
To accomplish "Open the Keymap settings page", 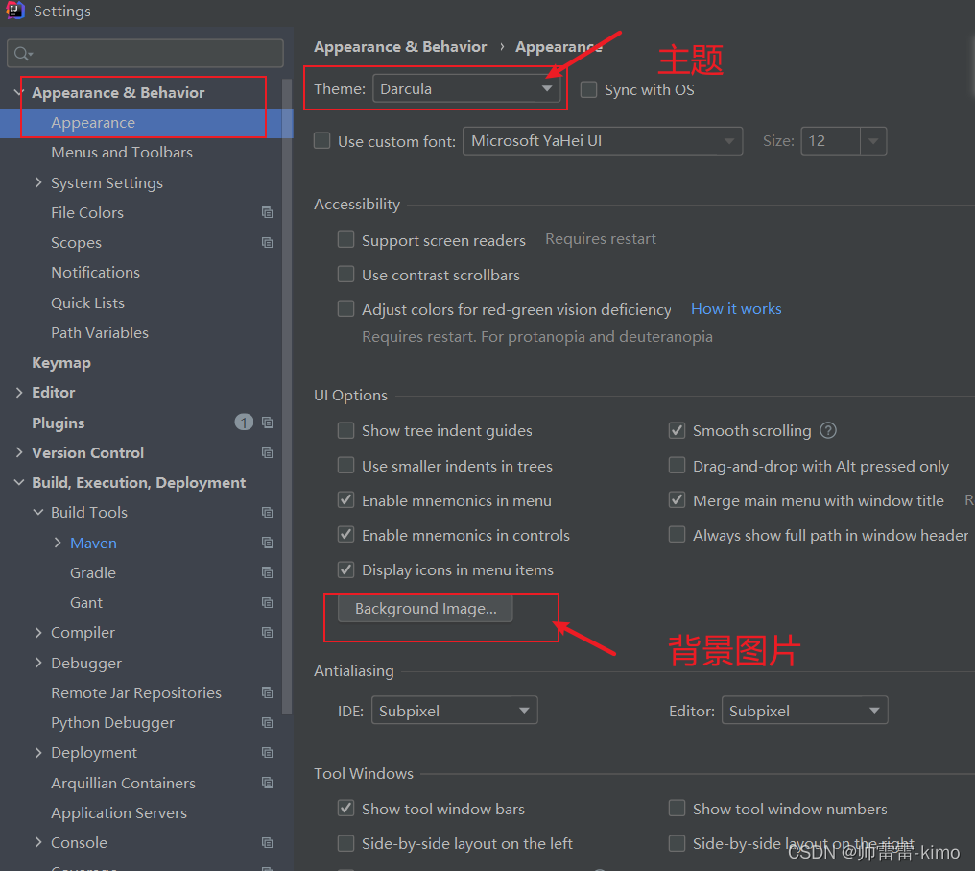I will coord(61,363).
